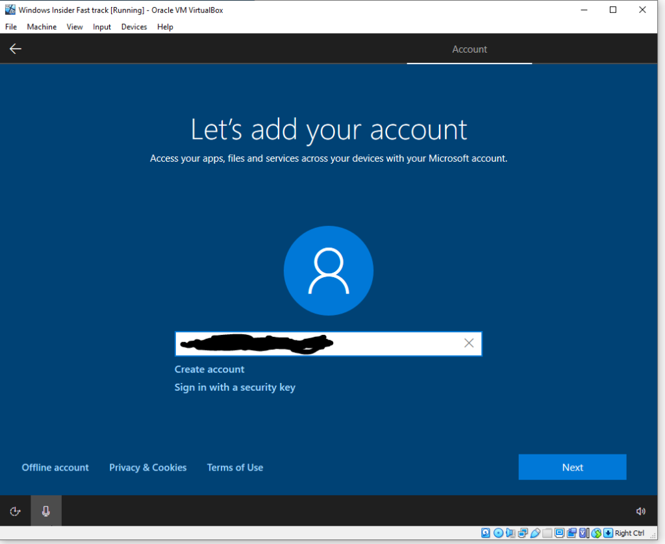The height and width of the screenshot is (544, 665).
Task: Open the Machine menu
Action: tap(42, 27)
